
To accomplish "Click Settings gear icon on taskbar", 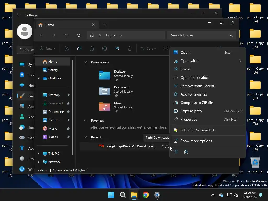I will coord(157,195).
